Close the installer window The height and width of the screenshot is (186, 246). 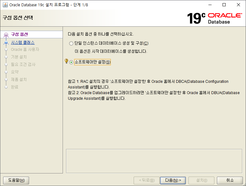[238, 5]
